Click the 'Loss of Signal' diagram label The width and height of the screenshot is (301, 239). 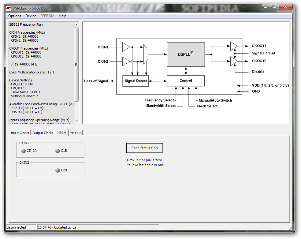pos(96,81)
